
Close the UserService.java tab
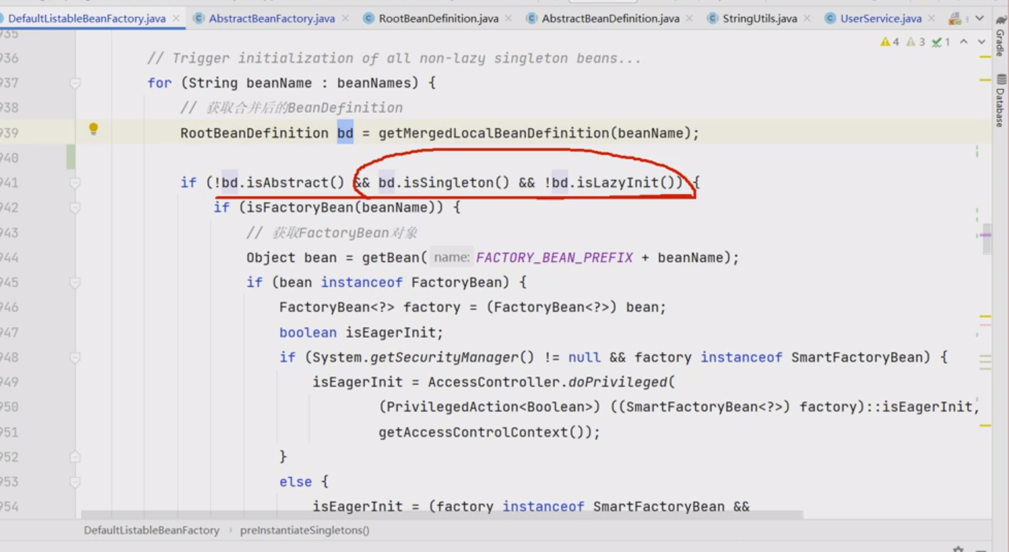click(931, 18)
